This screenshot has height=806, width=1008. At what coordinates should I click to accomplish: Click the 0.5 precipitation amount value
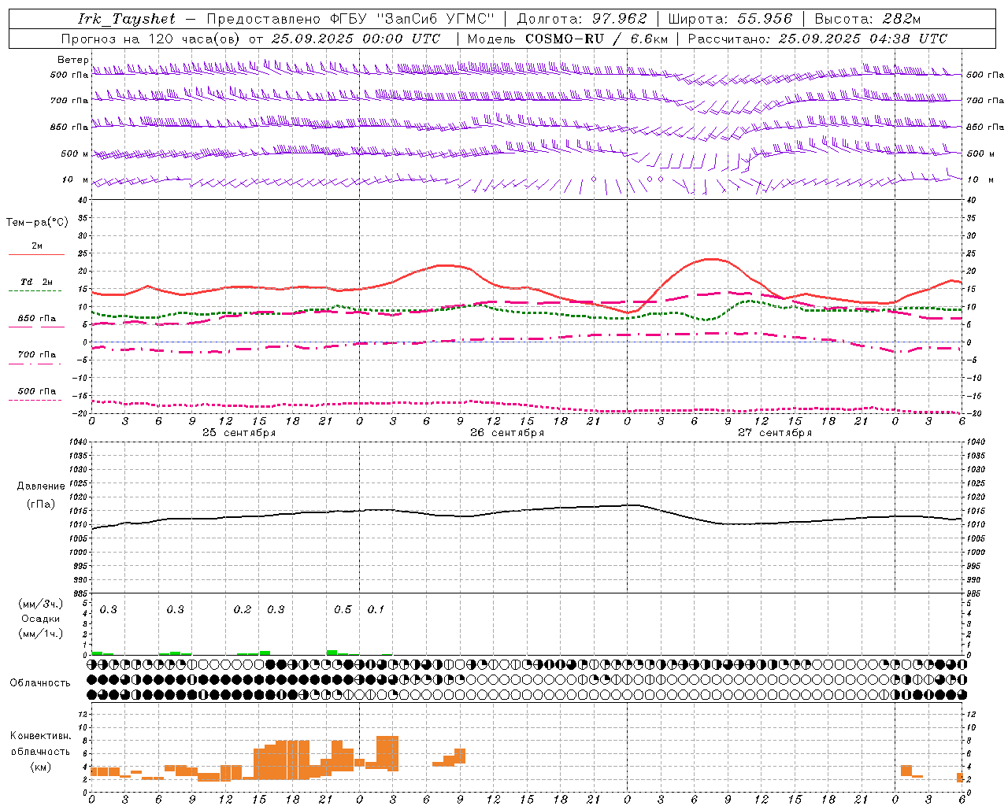[343, 610]
